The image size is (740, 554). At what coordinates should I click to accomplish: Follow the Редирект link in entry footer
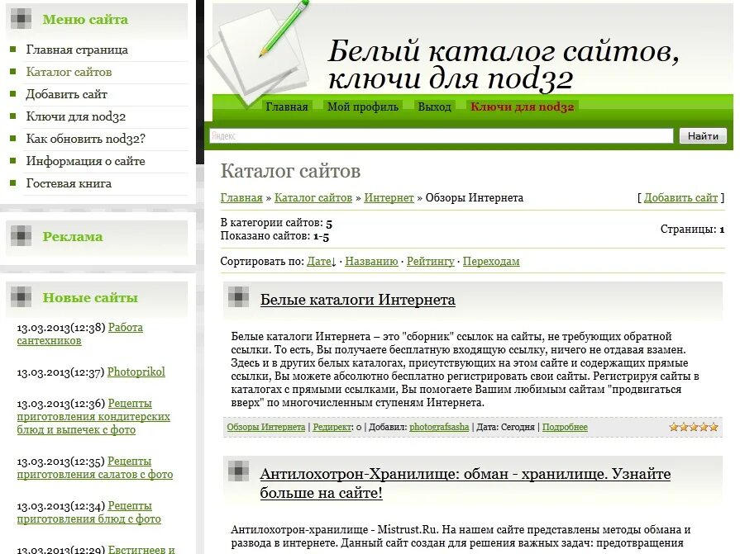pyautogui.click(x=332, y=428)
